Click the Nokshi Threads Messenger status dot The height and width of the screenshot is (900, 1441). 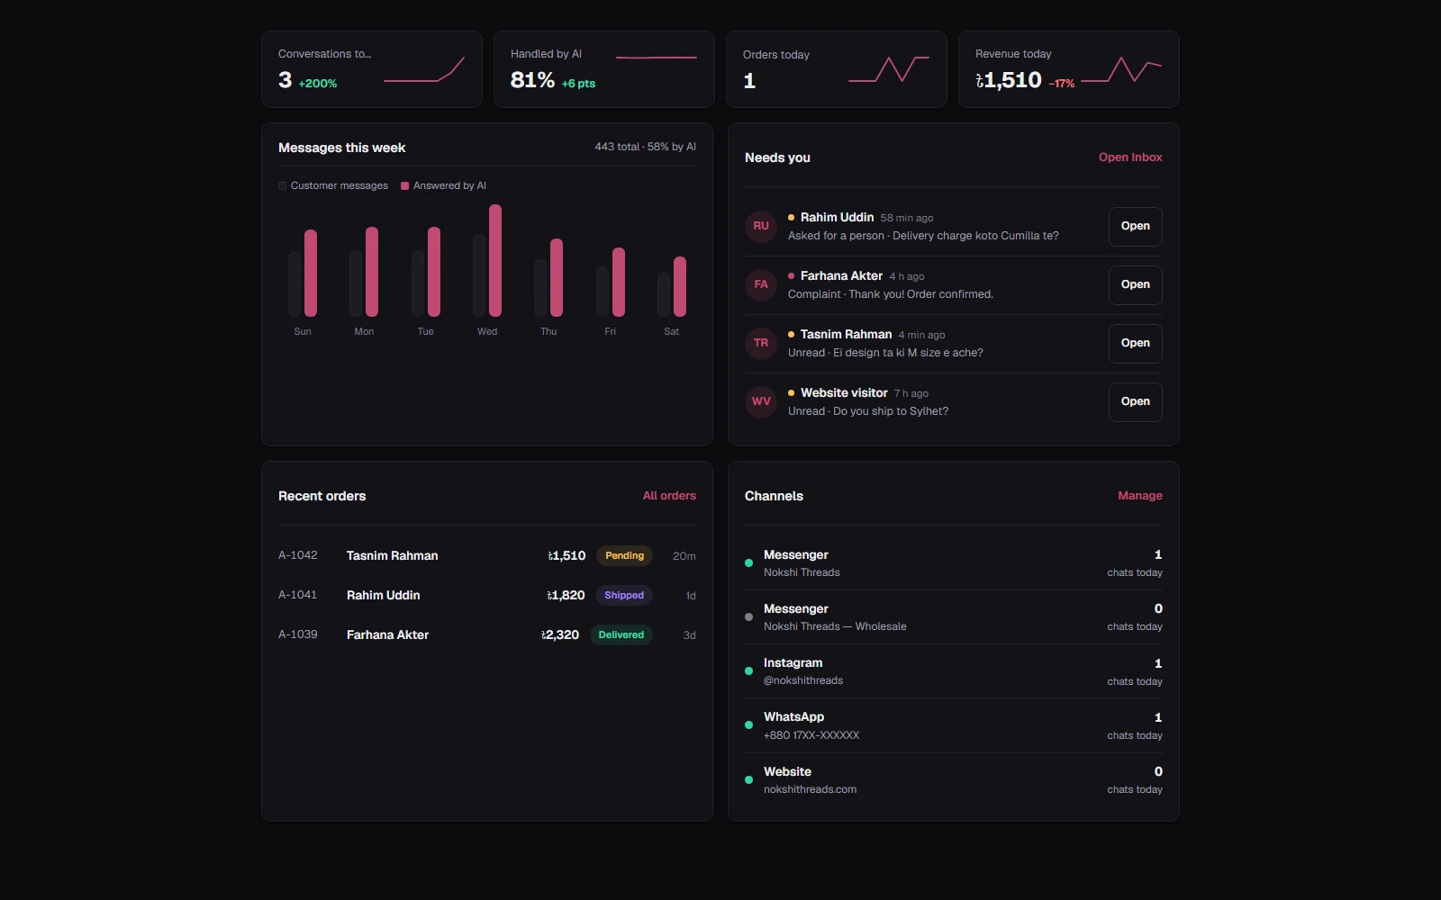(748, 563)
